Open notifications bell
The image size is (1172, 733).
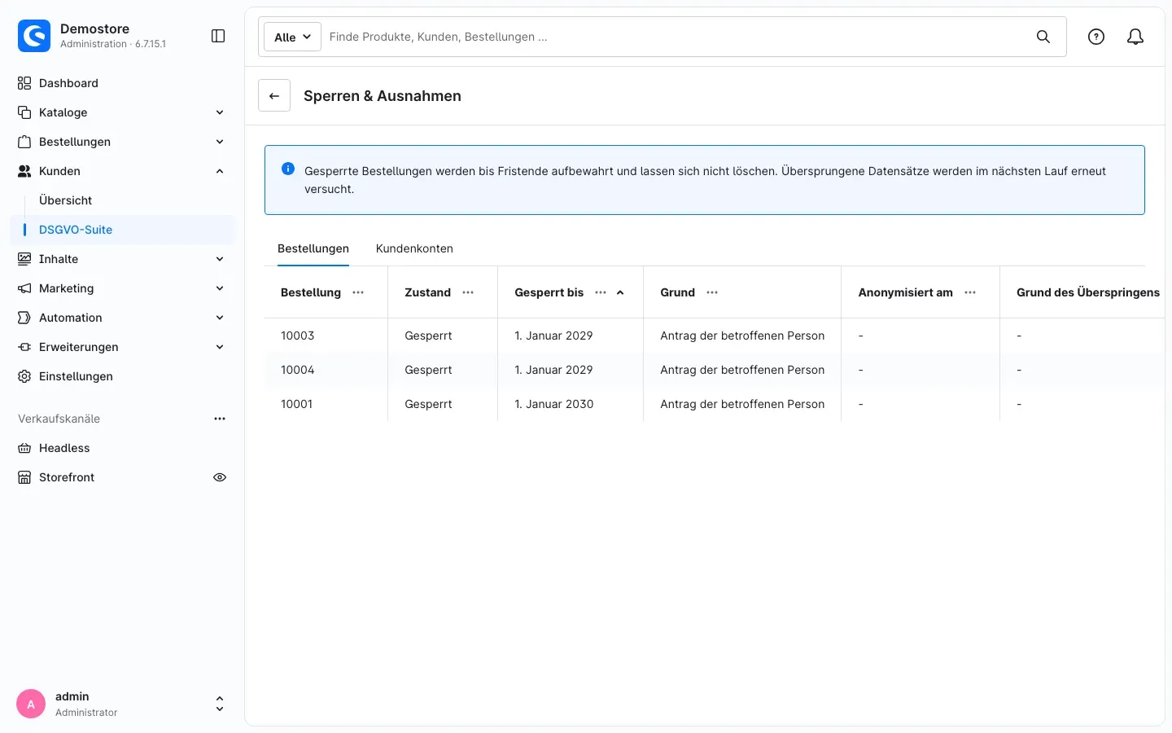1135,37
